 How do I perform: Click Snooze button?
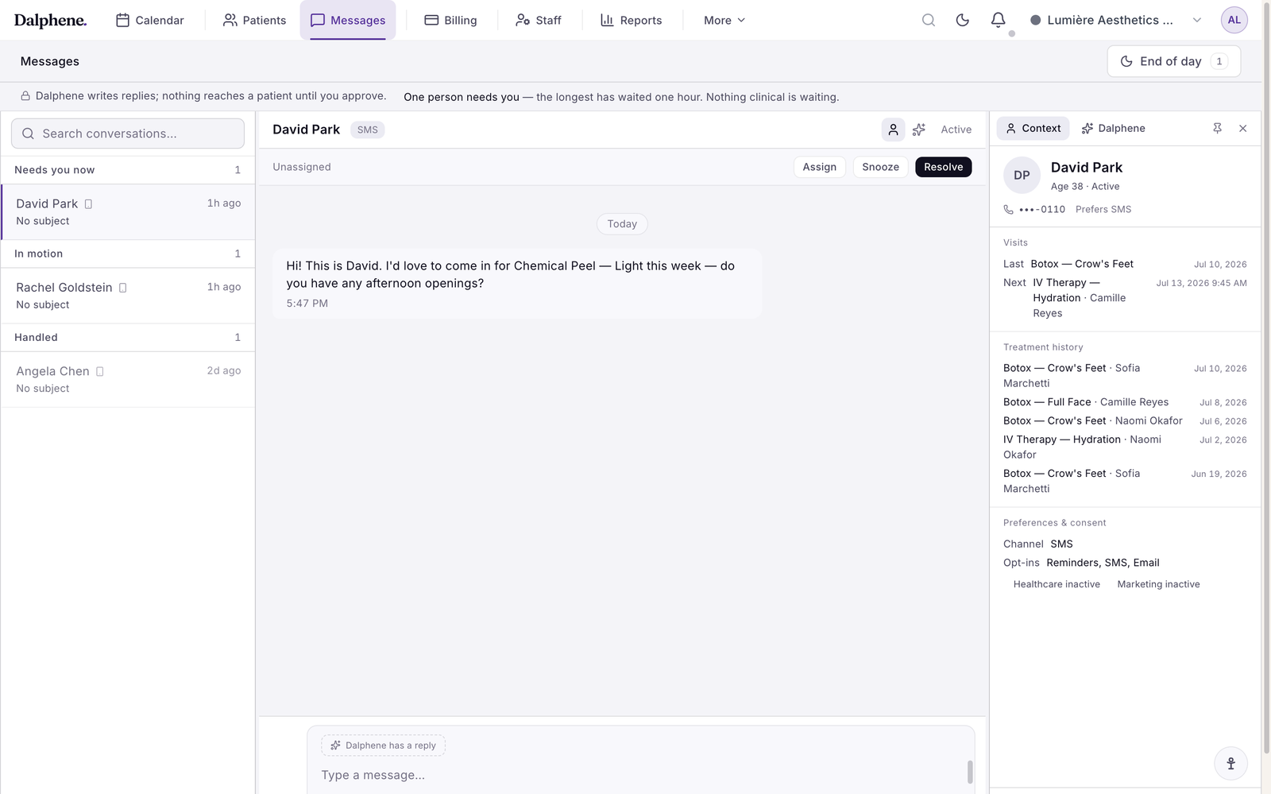(x=880, y=167)
